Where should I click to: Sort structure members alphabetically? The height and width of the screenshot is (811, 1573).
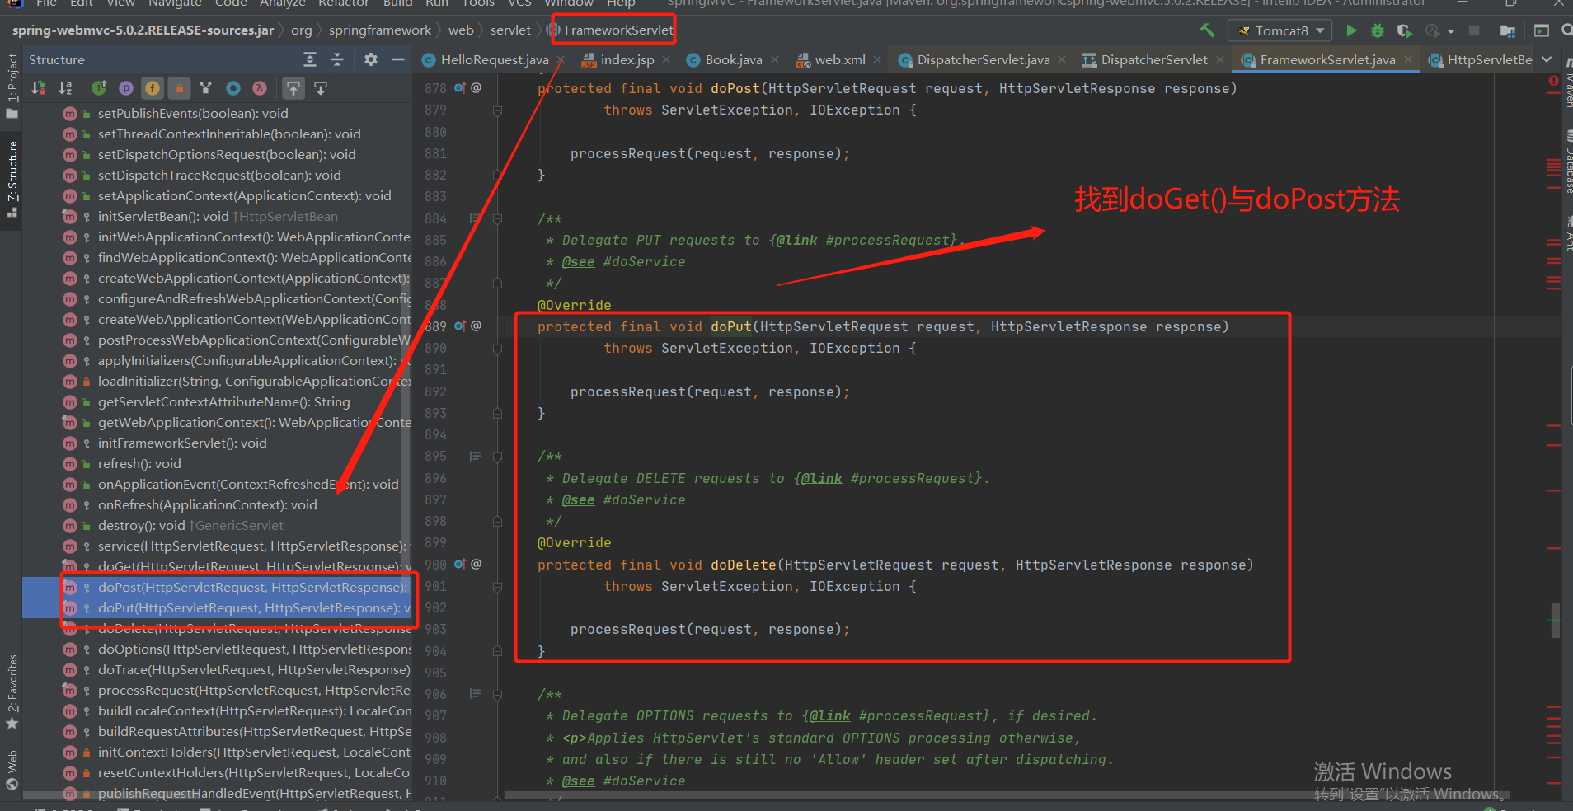tap(66, 87)
